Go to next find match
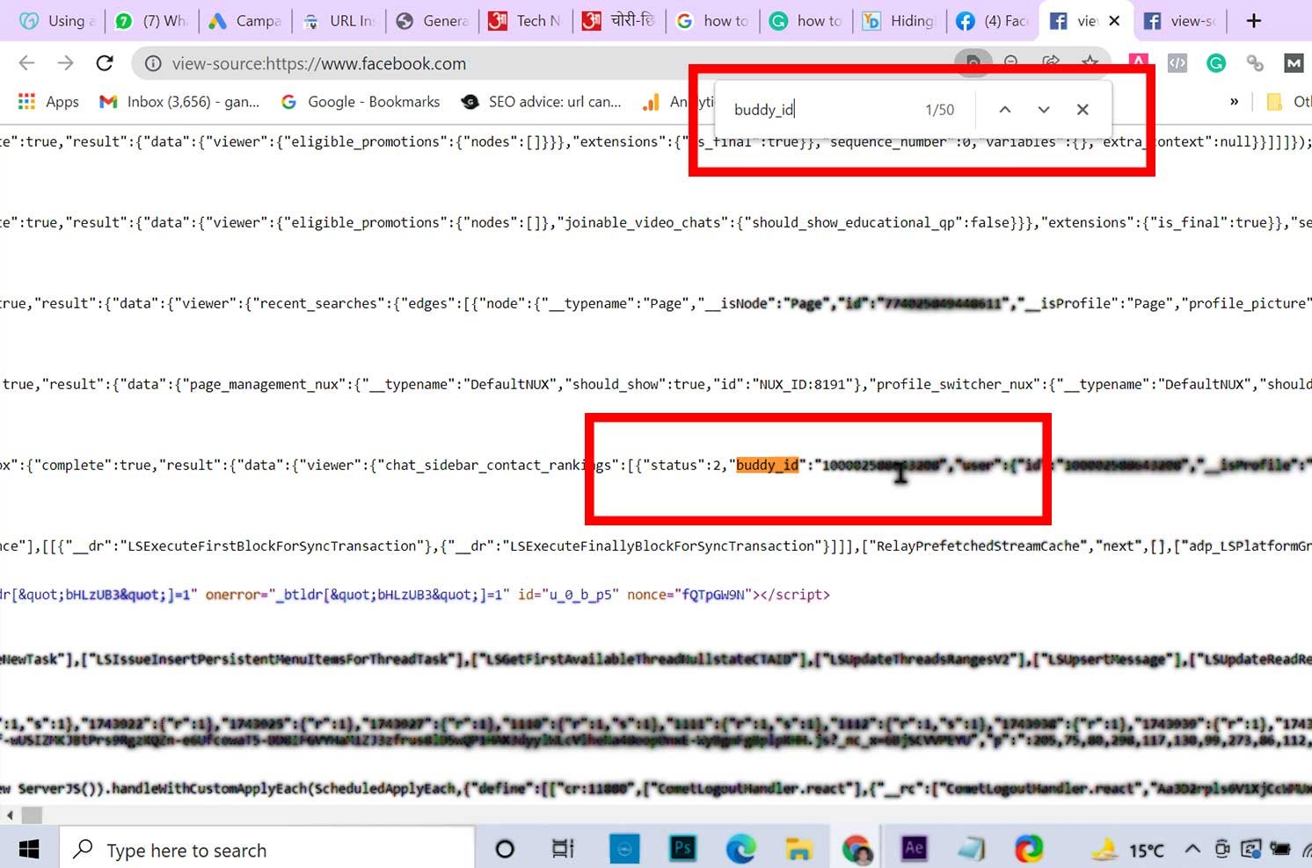 tap(1044, 110)
